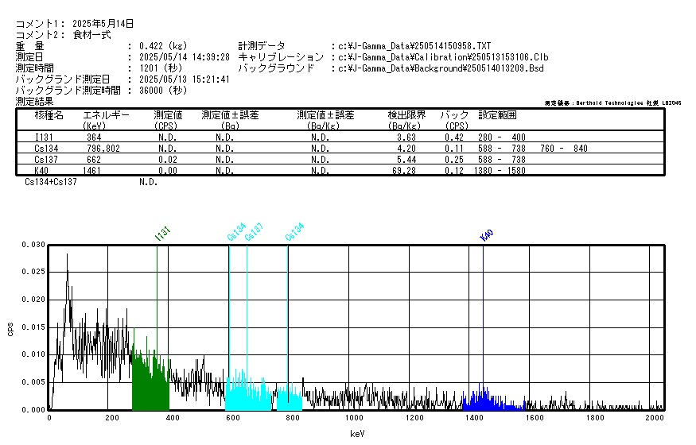Click the K40 peak label above the spectrum
Viewport: 696px width, 445px height.
point(487,234)
